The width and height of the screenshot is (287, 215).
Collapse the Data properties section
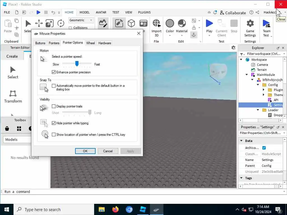pyautogui.click(x=241, y=141)
